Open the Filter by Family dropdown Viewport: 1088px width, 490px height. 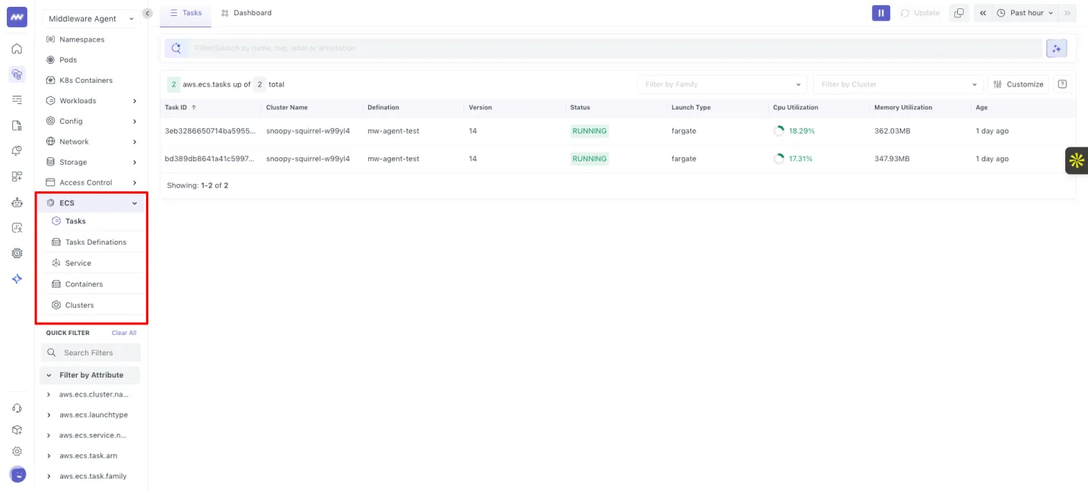click(722, 84)
